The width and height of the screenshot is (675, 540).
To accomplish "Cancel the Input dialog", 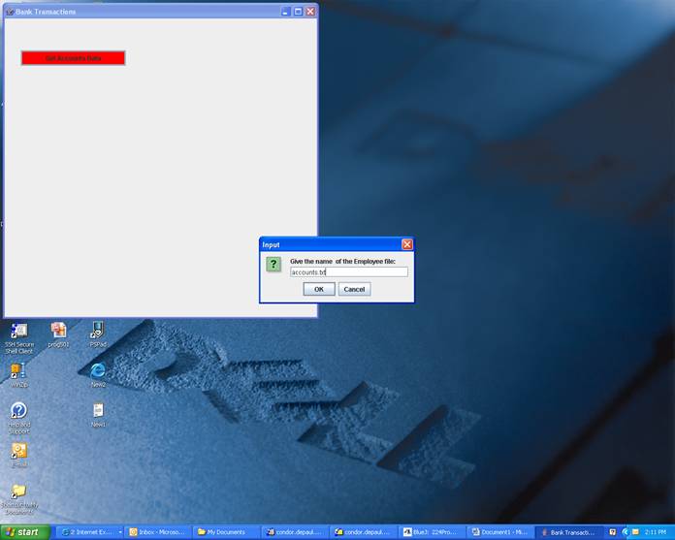I will point(354,289).
